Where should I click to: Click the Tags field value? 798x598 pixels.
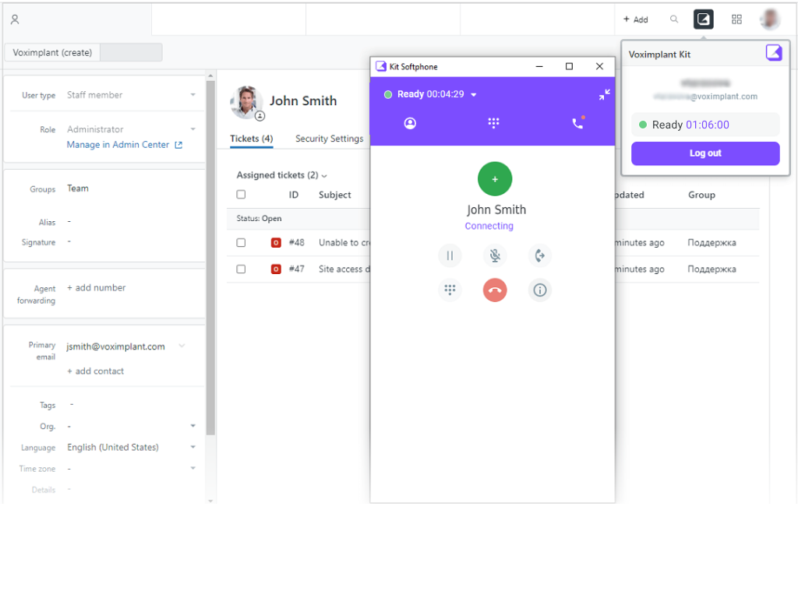[72, 404]
